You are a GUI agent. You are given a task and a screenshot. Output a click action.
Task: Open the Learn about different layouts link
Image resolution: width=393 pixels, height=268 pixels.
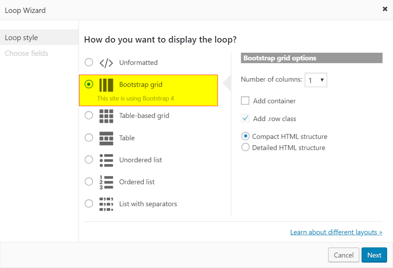[336, 232]
